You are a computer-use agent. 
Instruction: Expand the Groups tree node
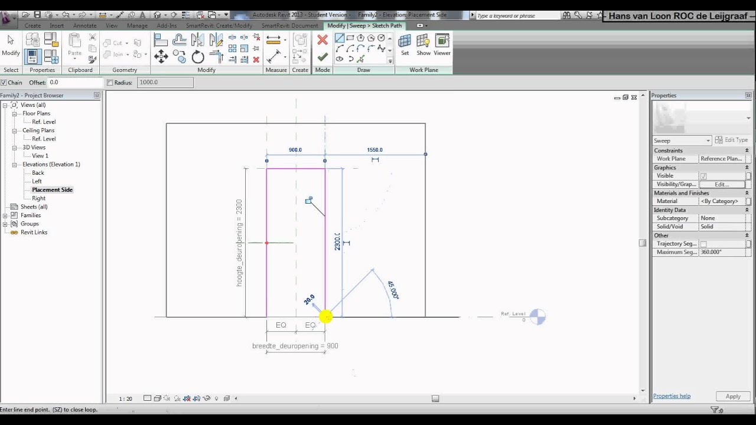(5, 224)
